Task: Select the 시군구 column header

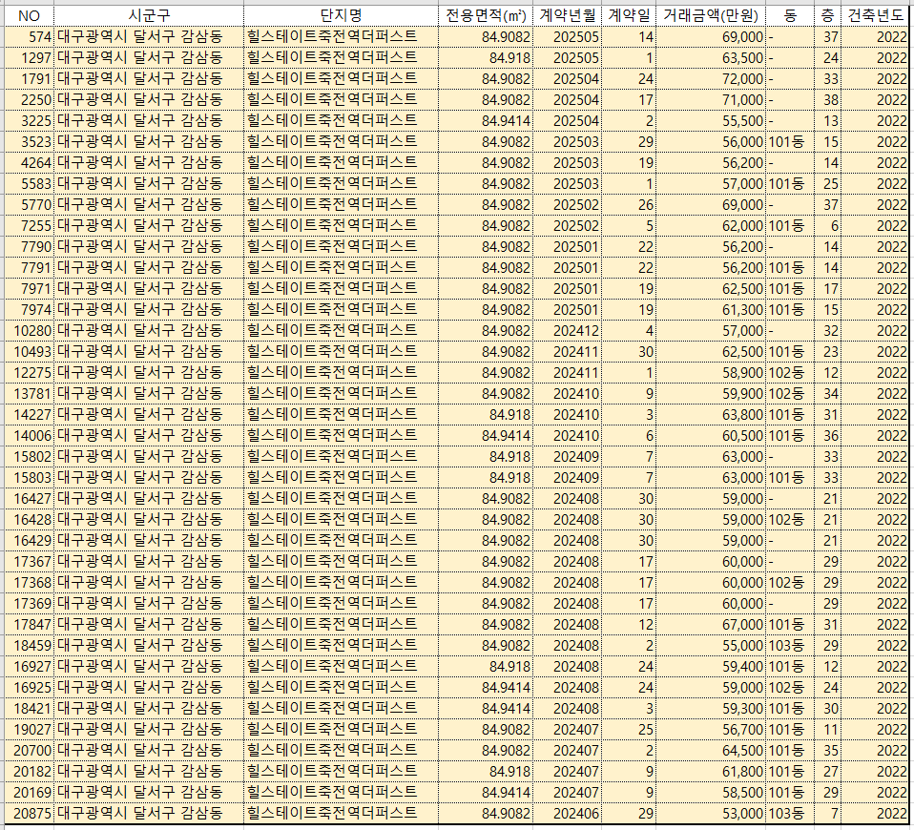Action: click(x=149, y=15)
